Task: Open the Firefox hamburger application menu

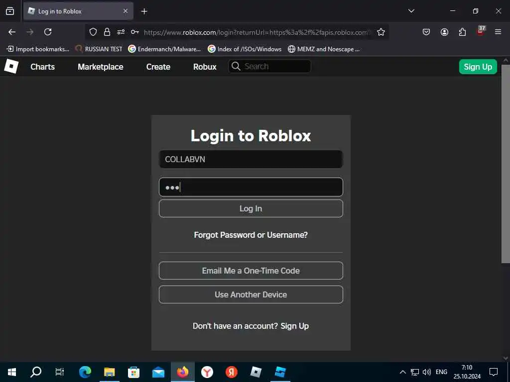Action: point(498,32)
